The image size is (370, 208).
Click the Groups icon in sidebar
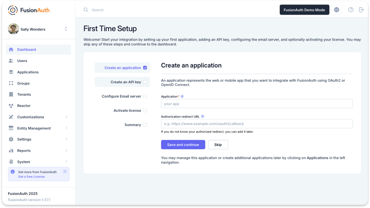pos(11,83)
